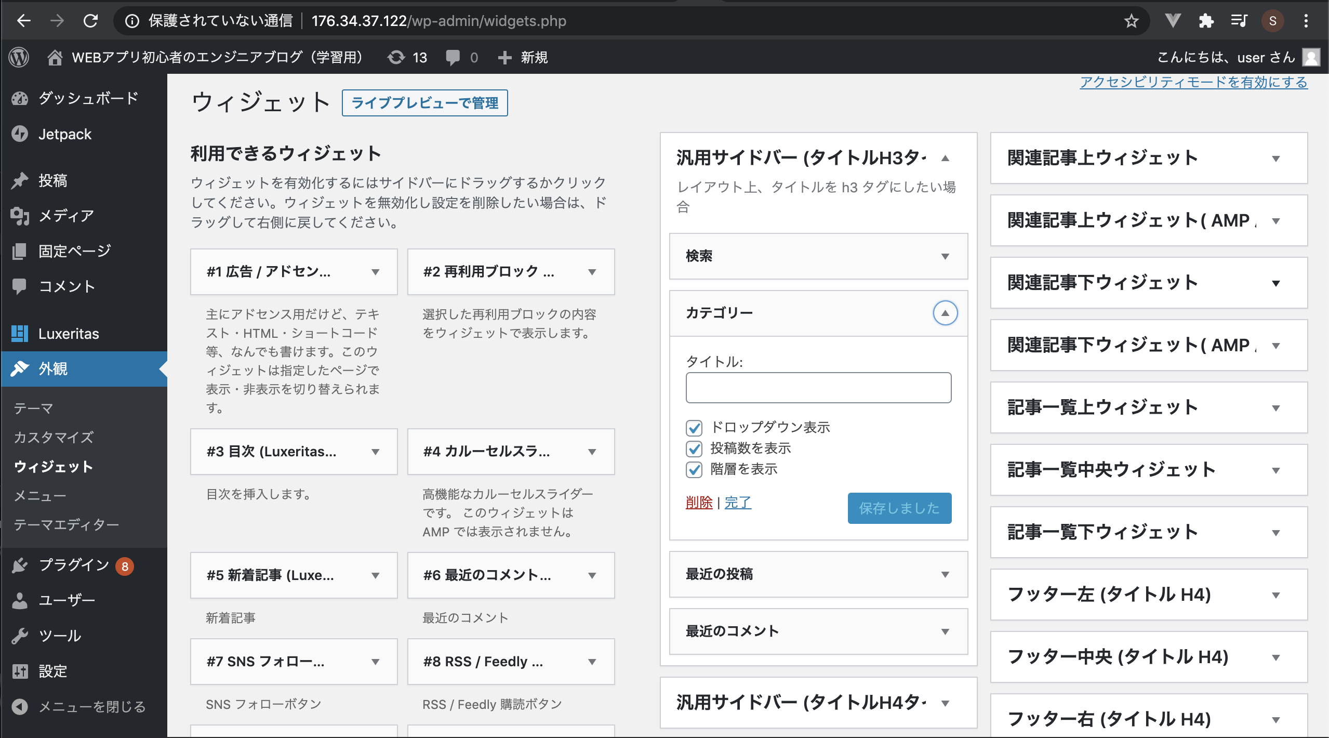Click the V extension icon in toolbar
Viewport: 1329px width, 738px height.
1173,21
